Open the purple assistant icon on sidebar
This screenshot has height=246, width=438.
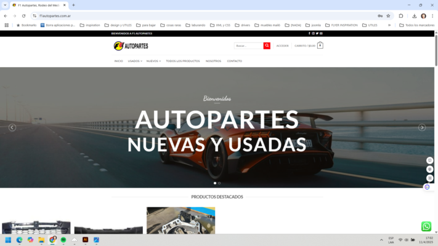tap(427, 187)
